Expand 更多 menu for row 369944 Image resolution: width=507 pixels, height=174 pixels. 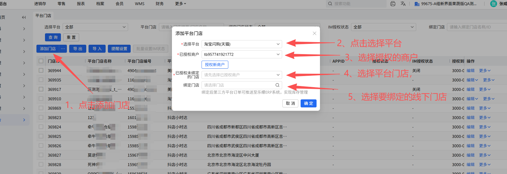pos(485,71)
